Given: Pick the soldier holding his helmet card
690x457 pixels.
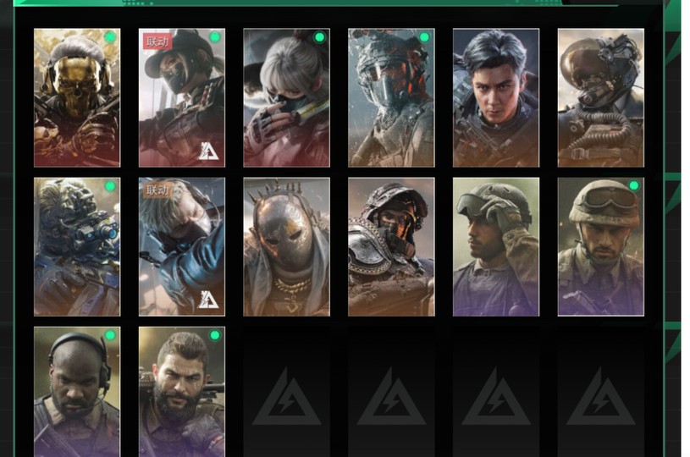Looking at the screenshot, I should [x=496, y=247].
